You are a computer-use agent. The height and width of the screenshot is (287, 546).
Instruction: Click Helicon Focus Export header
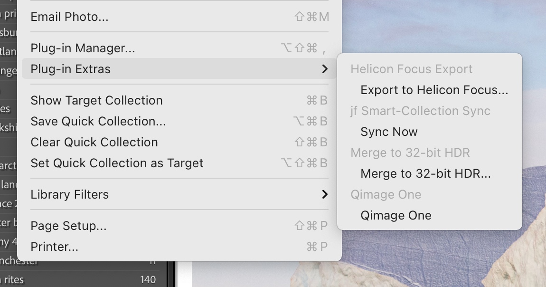(x=411, y=69)
